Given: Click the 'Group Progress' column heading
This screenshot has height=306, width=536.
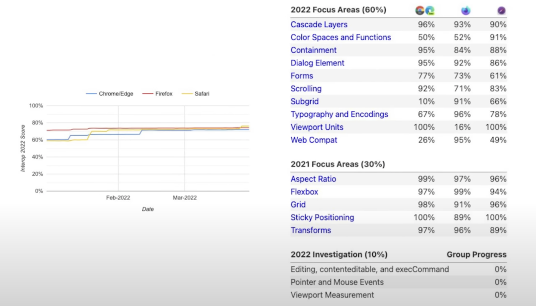Looking at the screenshot, I should coord(476,255).
